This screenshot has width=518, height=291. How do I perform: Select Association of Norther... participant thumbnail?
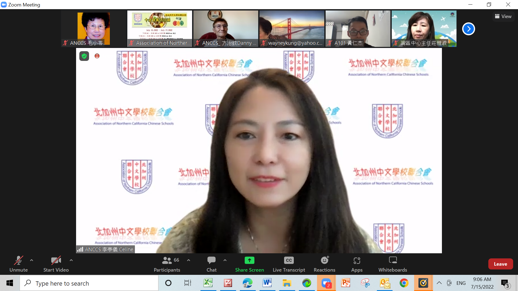point(160,29)
